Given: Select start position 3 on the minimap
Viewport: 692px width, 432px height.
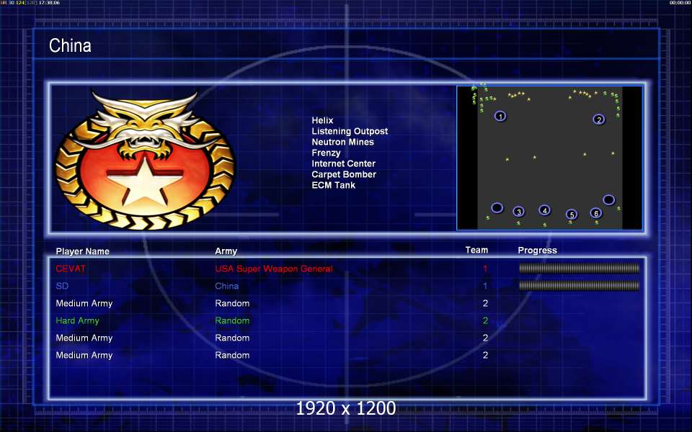Looking at the screenshot, I should click(x=519, y=212).
